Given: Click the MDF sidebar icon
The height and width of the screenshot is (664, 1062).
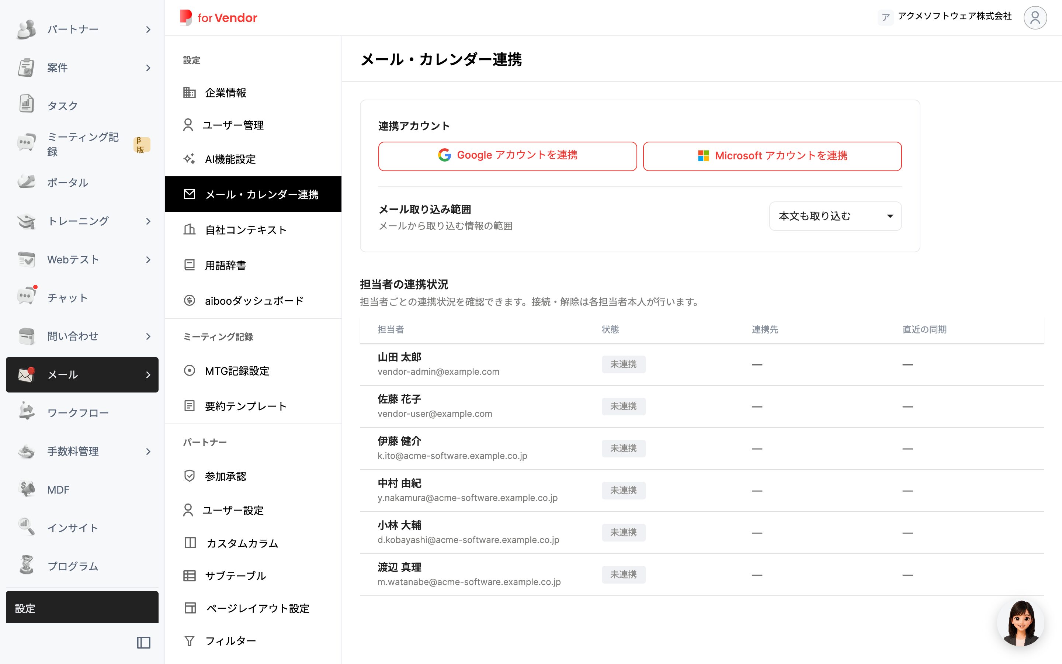Looking at the screenshot, I should pyautogui.click(x=26, y=489).
